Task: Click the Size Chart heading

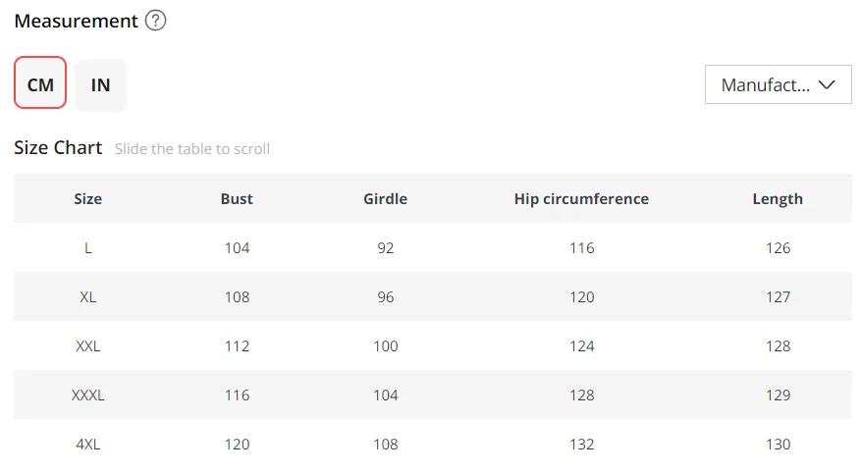Action: click(x=58, y=147)
